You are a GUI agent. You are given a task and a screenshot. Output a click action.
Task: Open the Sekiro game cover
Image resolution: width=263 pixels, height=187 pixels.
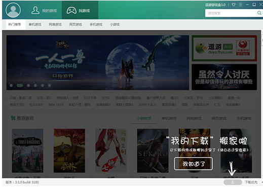pyautogui.click(x=153, y=151)
